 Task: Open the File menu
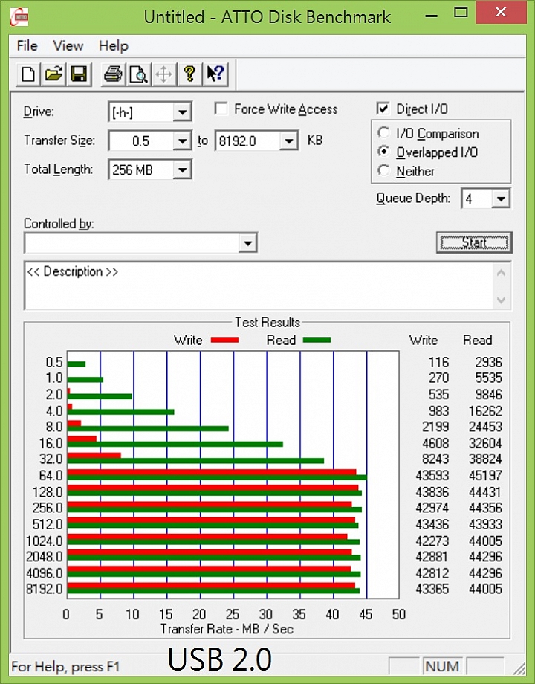(x=27, y=45)
